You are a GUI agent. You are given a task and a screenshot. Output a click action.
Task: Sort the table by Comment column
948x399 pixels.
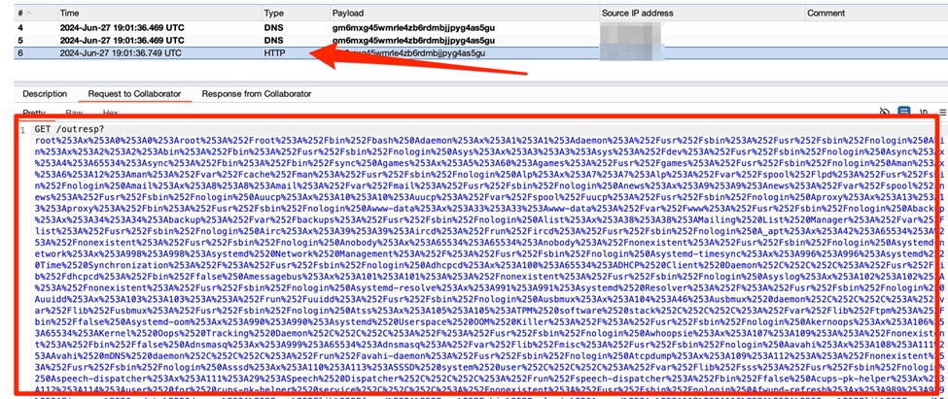[x=876, y=13]
